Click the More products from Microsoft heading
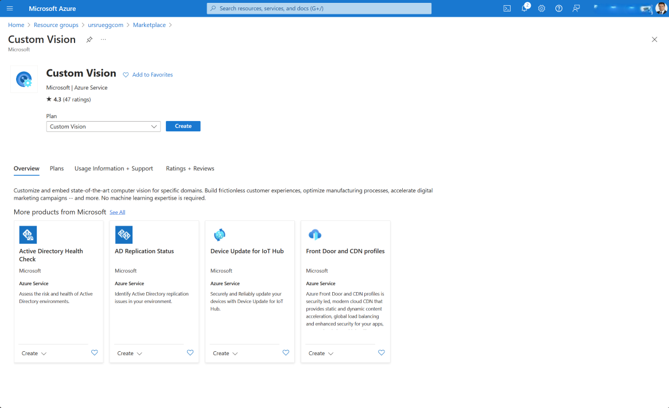The image size is (669, 408). [60, 212]
